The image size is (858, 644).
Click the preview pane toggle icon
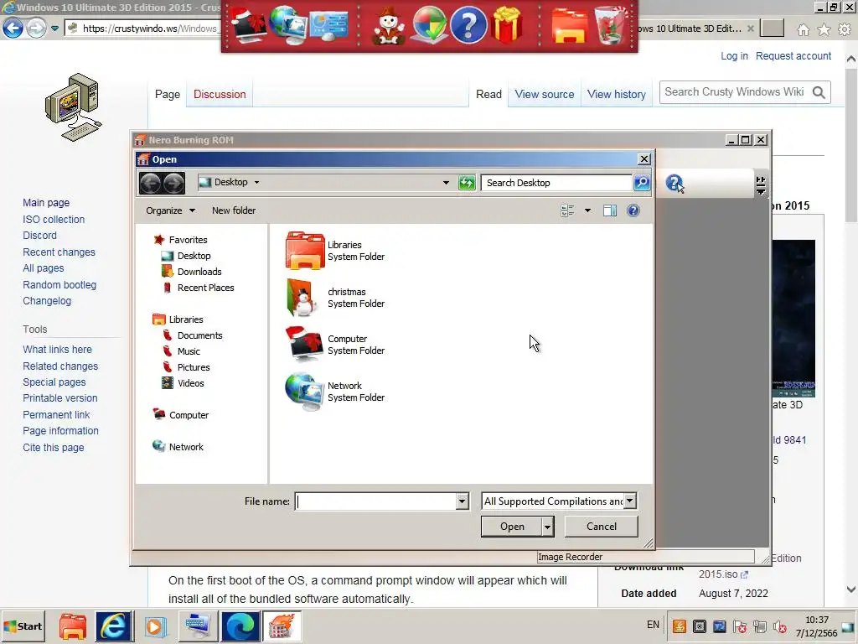pos(610,210)
